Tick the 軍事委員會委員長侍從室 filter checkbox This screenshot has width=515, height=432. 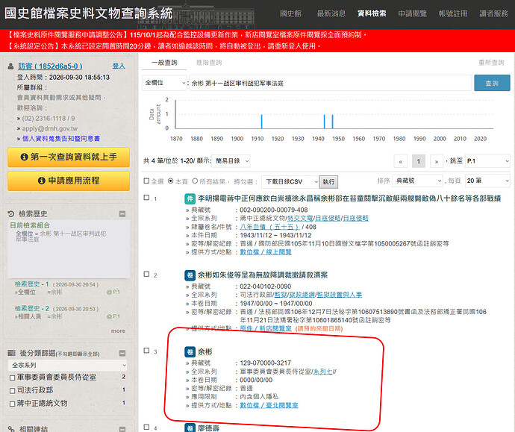pyautogui.click(x=12, y=378)
